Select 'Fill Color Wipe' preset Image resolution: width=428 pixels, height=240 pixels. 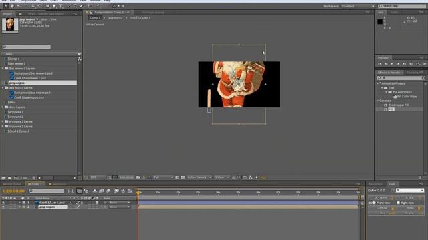(407, 97)
